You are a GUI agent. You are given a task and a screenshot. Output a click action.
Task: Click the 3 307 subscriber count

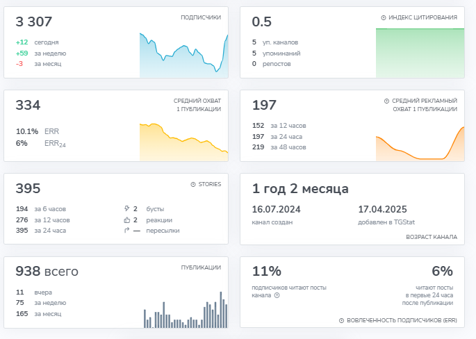(34, 22)
